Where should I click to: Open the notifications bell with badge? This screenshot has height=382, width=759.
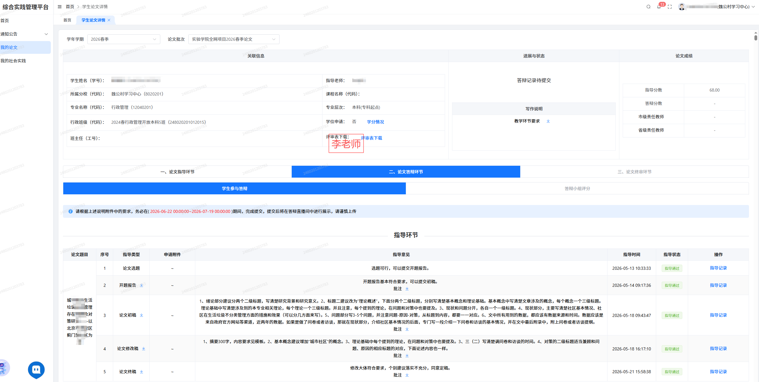(x=659, y=6)
